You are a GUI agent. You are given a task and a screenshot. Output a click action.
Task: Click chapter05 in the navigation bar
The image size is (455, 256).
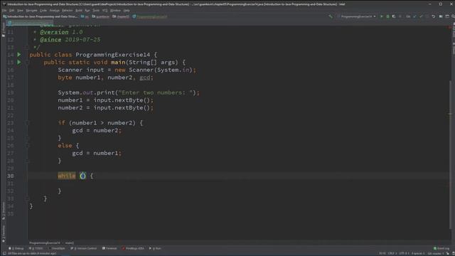tap(121, 16)
